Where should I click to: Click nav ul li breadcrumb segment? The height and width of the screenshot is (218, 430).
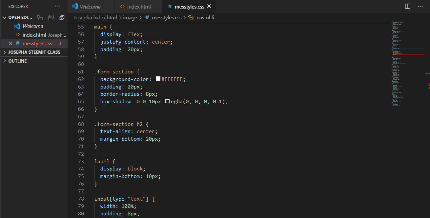(205, 17)
